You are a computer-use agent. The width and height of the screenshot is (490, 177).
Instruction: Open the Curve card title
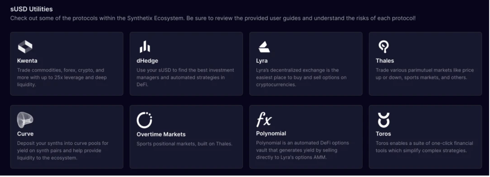tap(25, 134)
